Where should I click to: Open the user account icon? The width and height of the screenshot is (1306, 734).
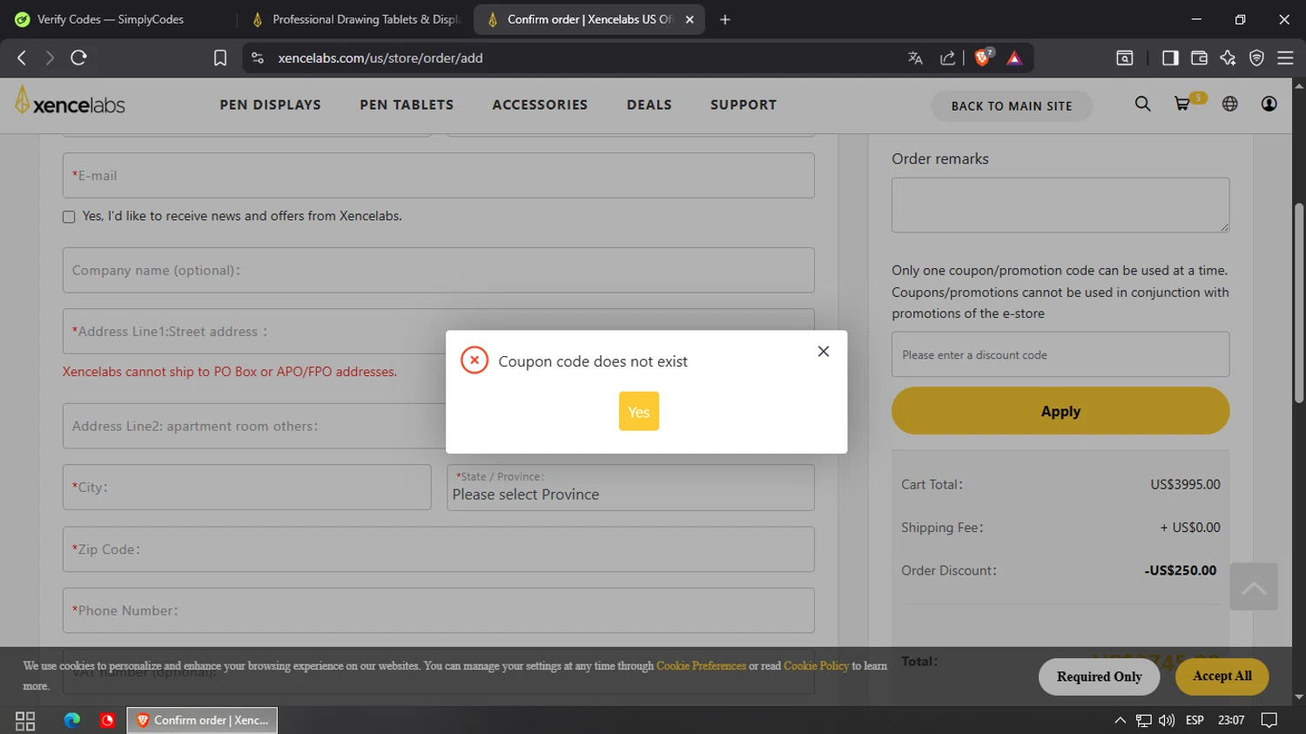point(1269,104)
